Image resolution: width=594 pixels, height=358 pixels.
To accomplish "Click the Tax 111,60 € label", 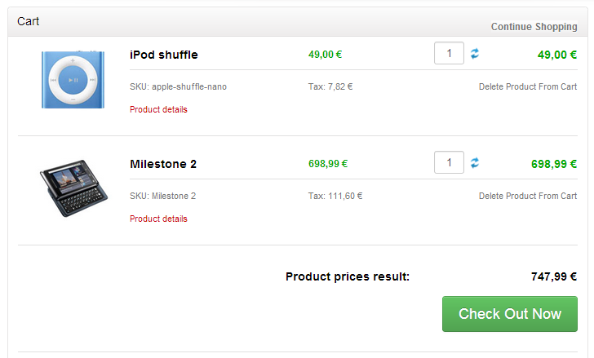I will point(335,196).
